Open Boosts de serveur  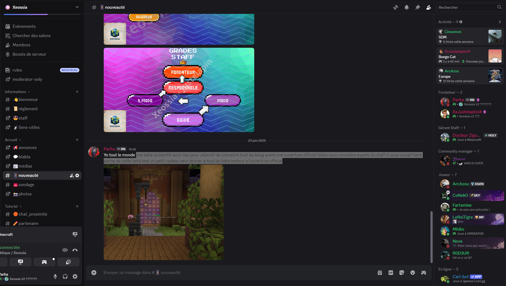42,54
